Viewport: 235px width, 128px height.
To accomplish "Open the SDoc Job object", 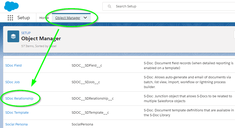I will pos(13,82).
